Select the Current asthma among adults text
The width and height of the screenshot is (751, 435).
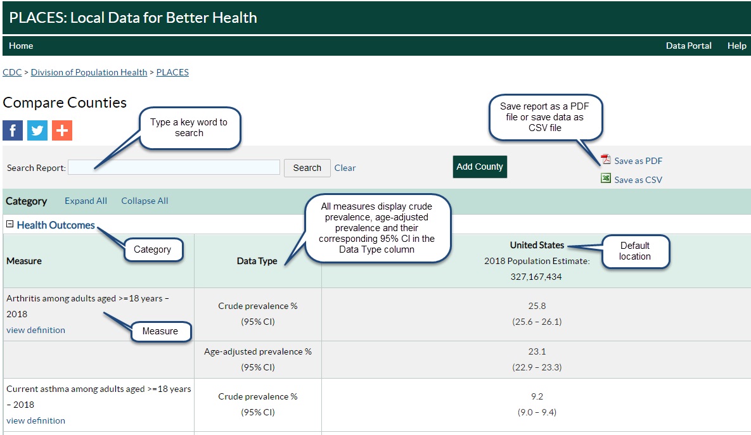tap(99, 397)
